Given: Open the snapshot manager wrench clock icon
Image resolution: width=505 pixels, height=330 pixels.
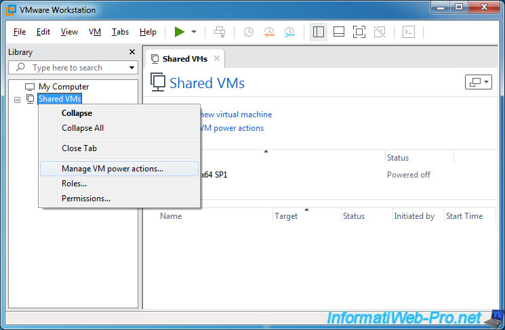Looking at the screenshot, I should click(289, 32).
